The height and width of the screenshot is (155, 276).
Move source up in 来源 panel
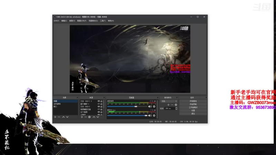94,117
